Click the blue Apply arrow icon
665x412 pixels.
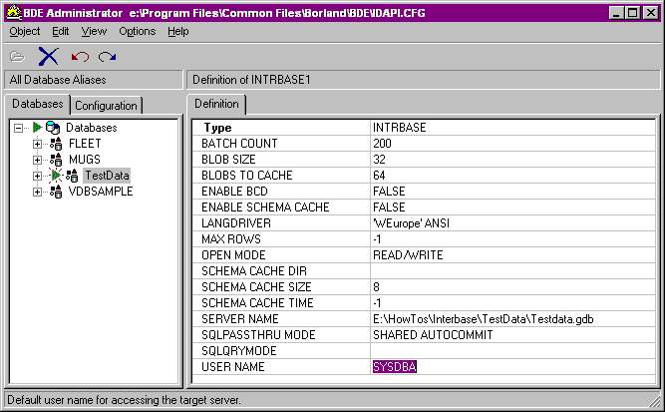[108, 56]
